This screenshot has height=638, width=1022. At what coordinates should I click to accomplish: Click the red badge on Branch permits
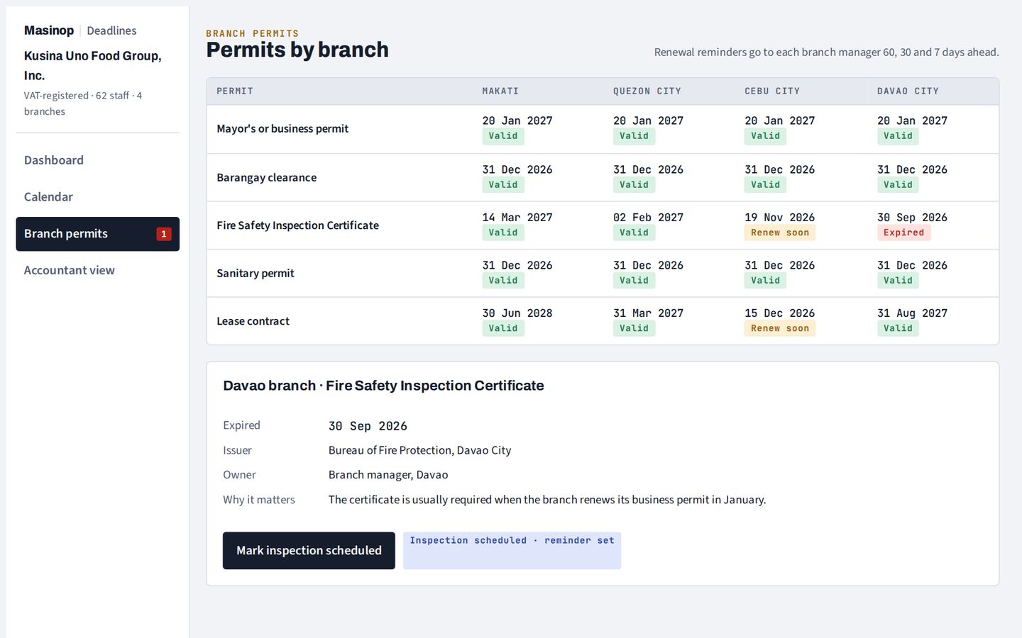point(164,234)
